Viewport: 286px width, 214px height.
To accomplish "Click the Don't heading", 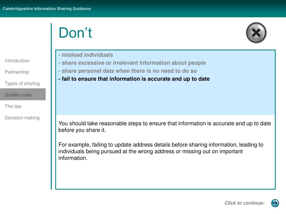I will tap(75, 33).
